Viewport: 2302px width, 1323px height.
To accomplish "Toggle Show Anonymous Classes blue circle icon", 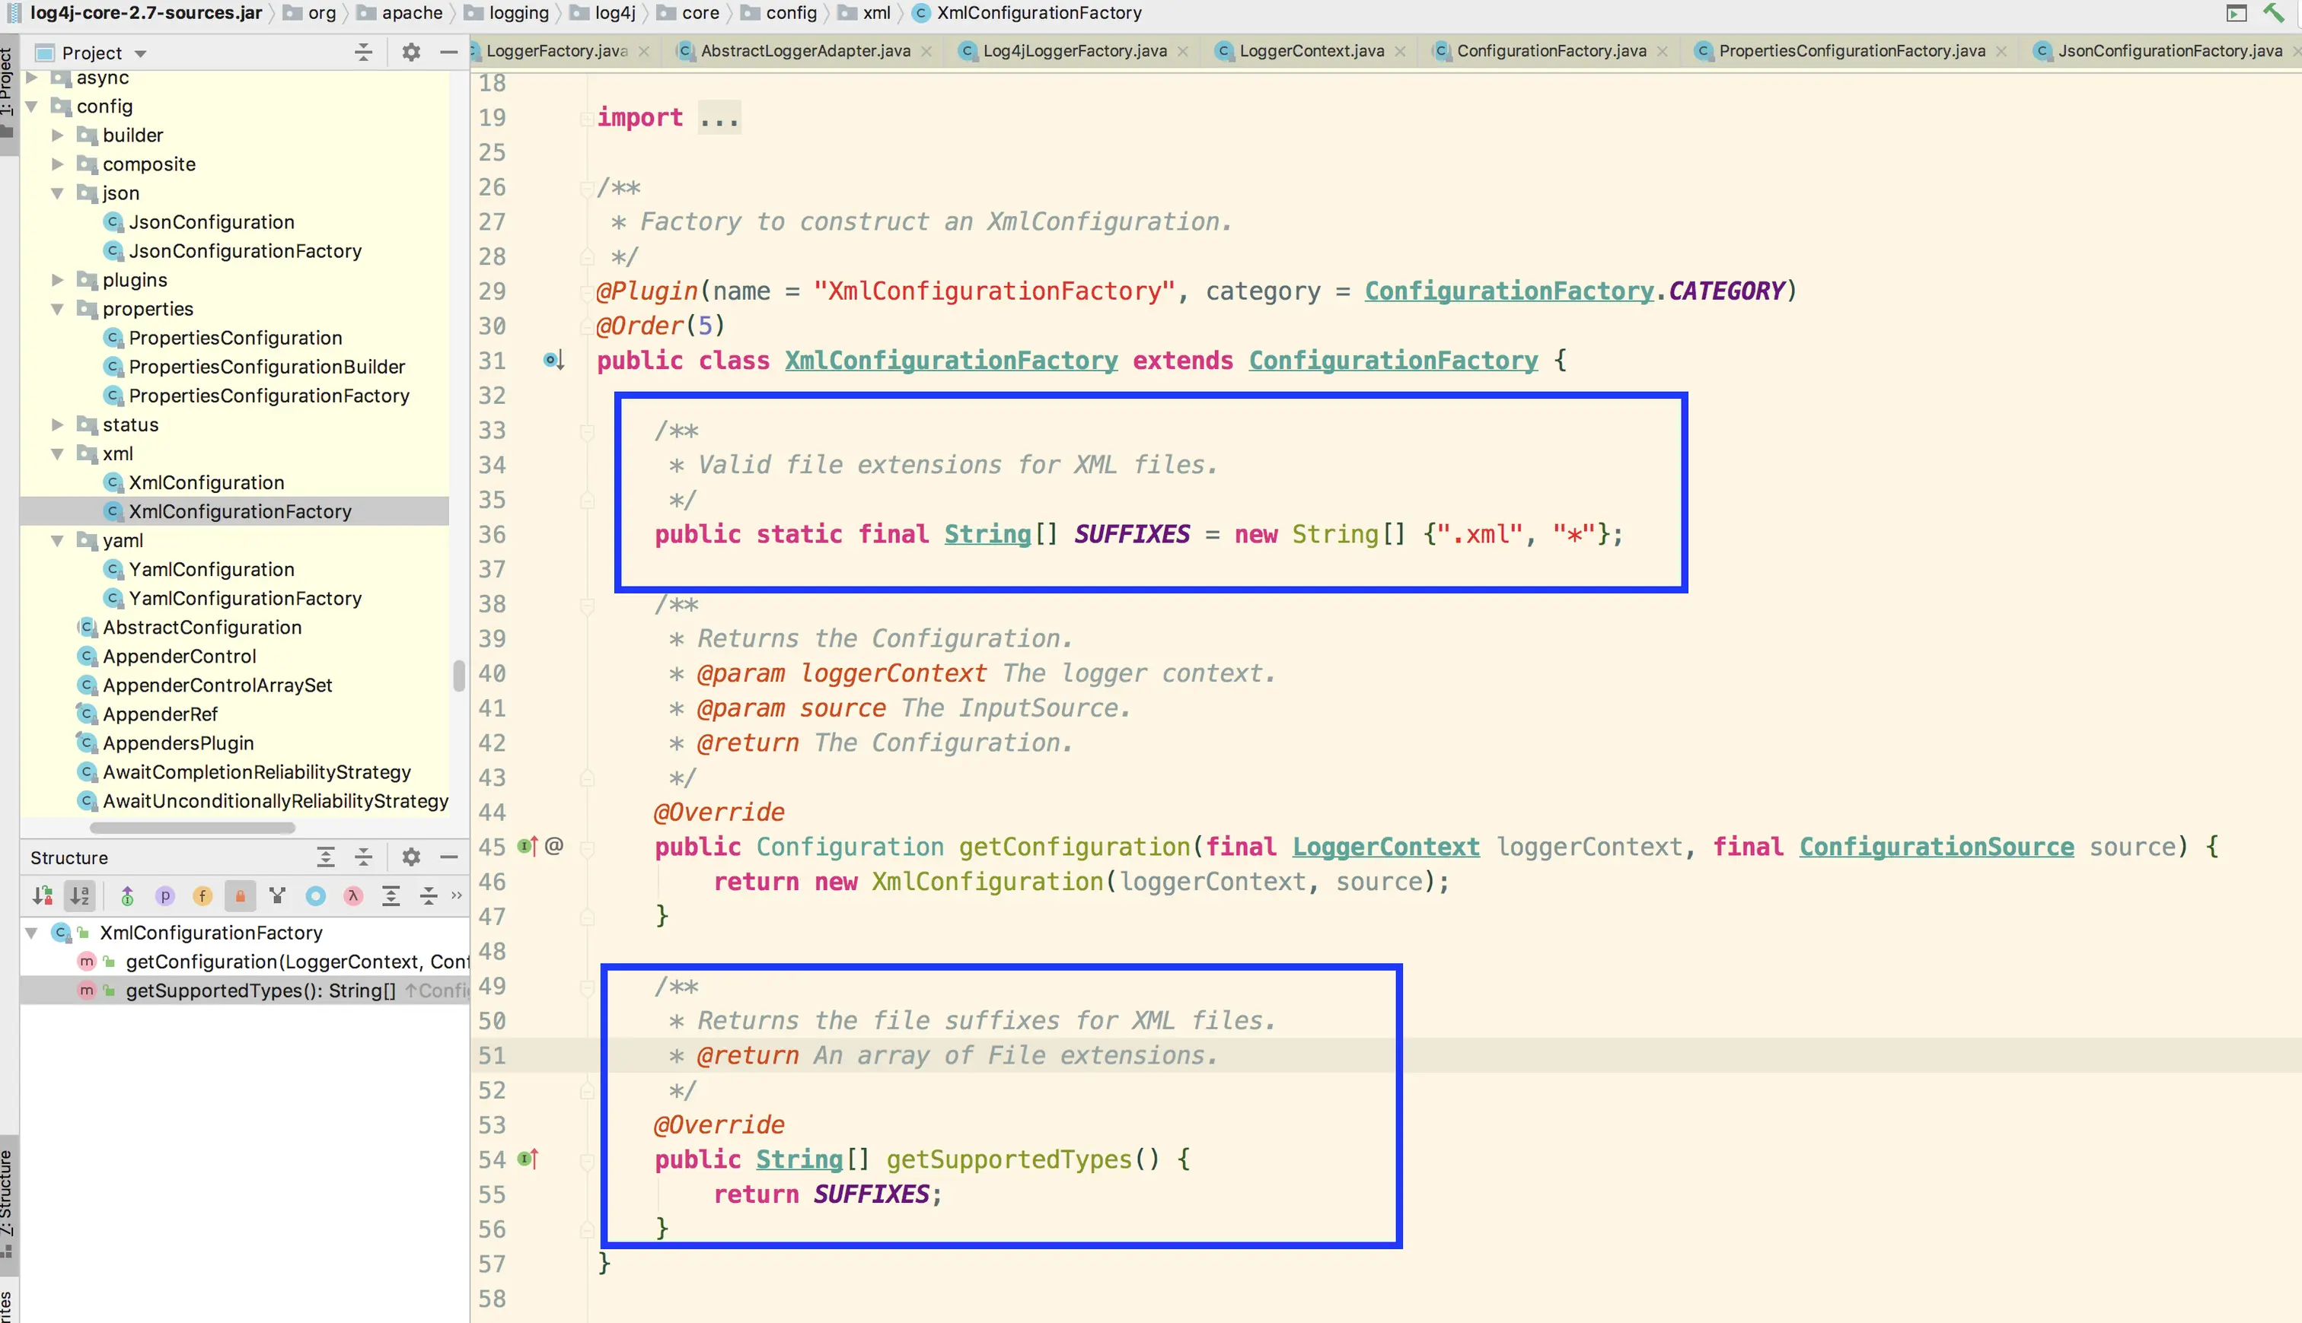I will point(315,896).
